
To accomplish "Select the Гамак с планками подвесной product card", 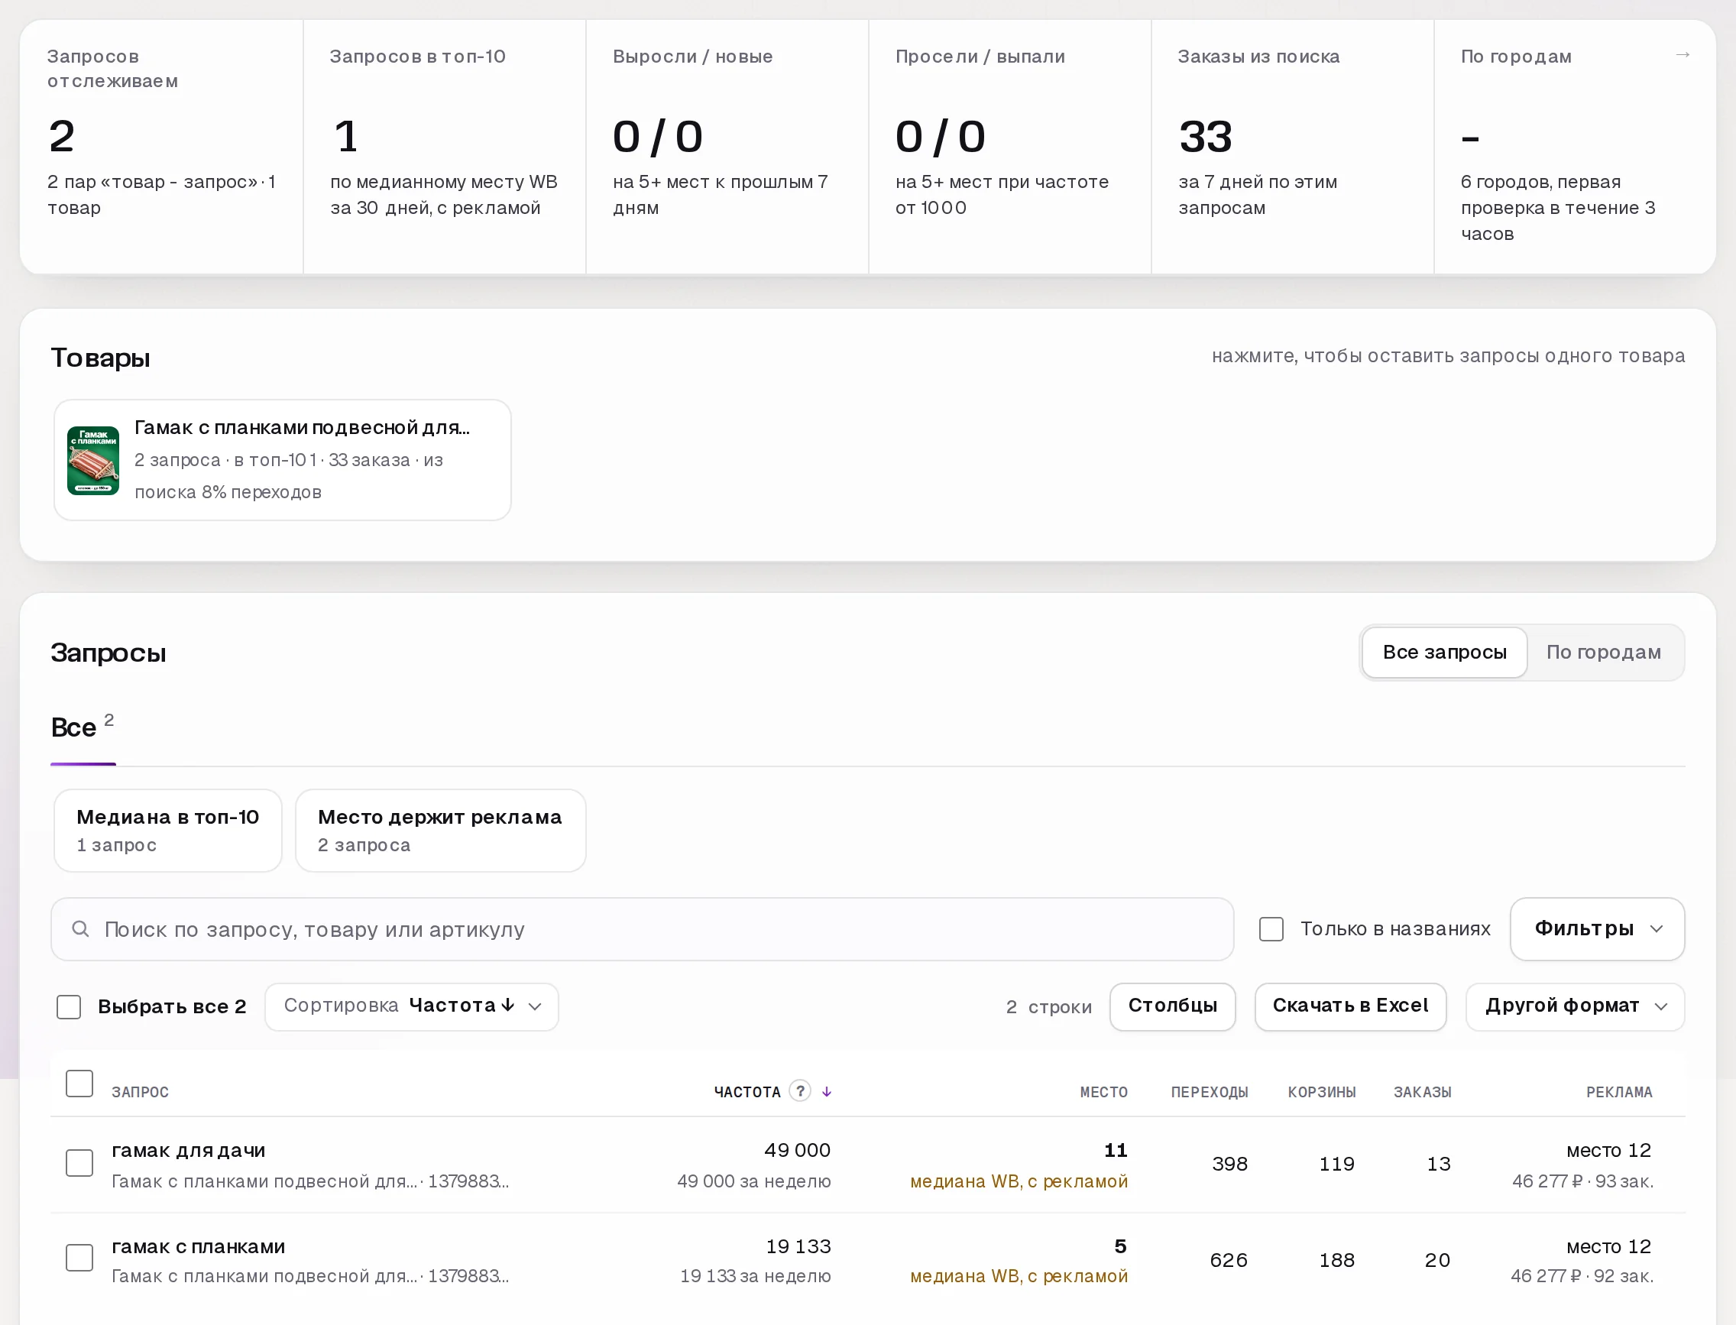I will [283, 460].
